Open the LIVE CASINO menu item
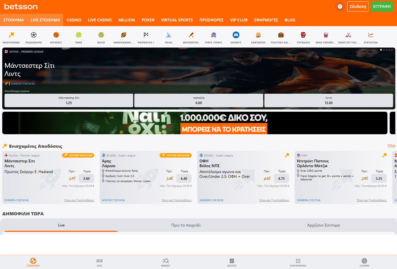 point(100,20)
